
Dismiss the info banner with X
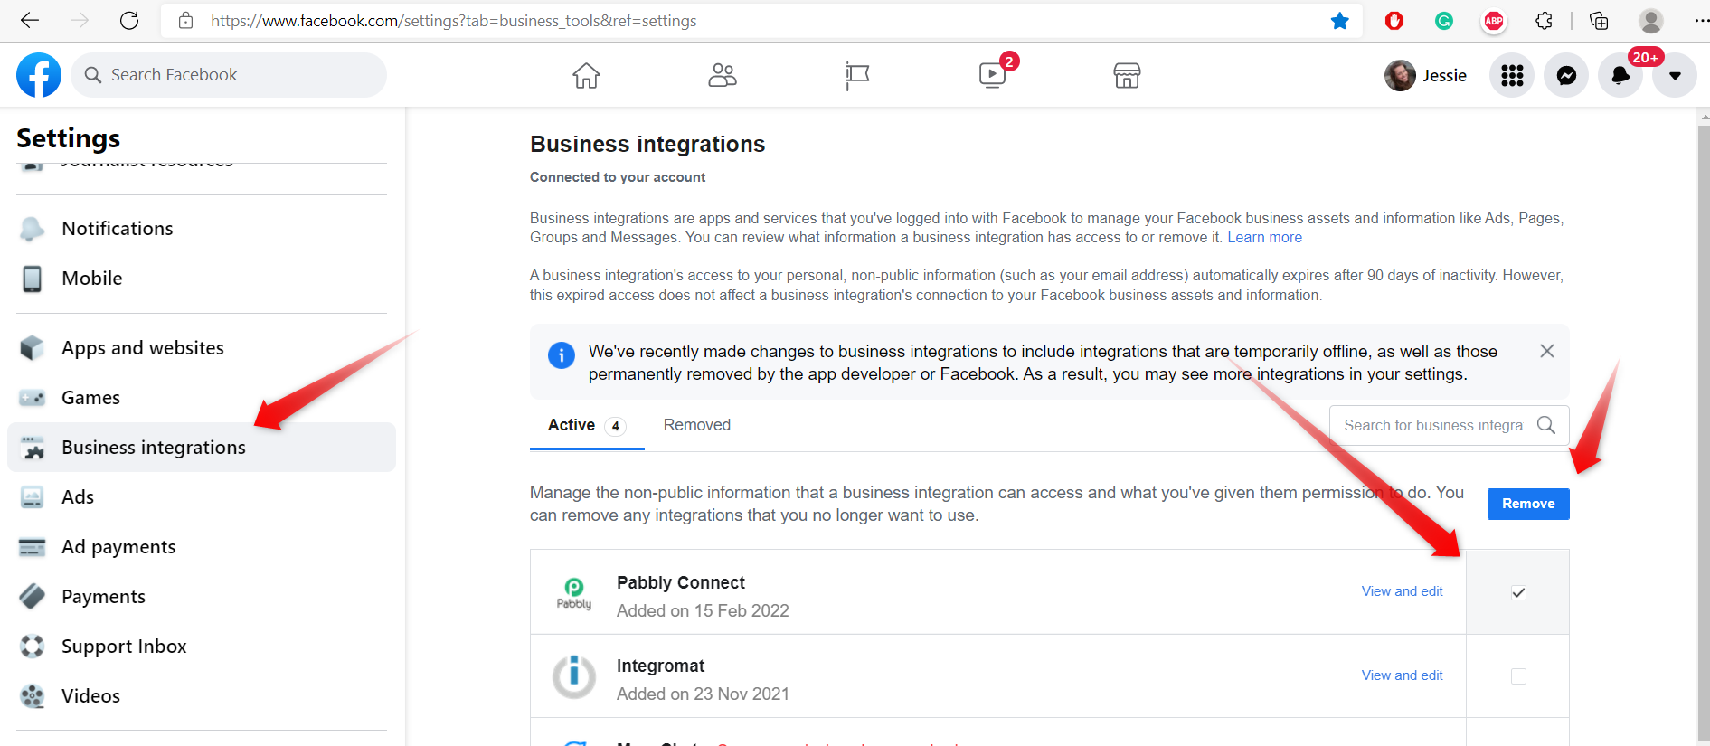click(x=1547, y=351)
